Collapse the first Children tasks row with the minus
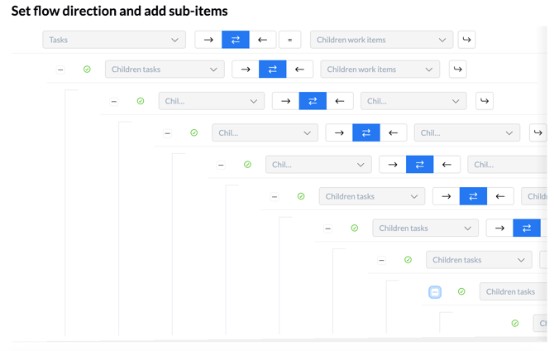 coord(60,70)
